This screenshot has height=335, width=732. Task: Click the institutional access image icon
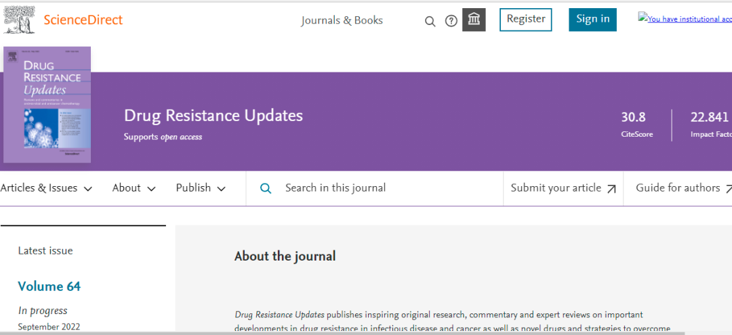coord(643,18)
